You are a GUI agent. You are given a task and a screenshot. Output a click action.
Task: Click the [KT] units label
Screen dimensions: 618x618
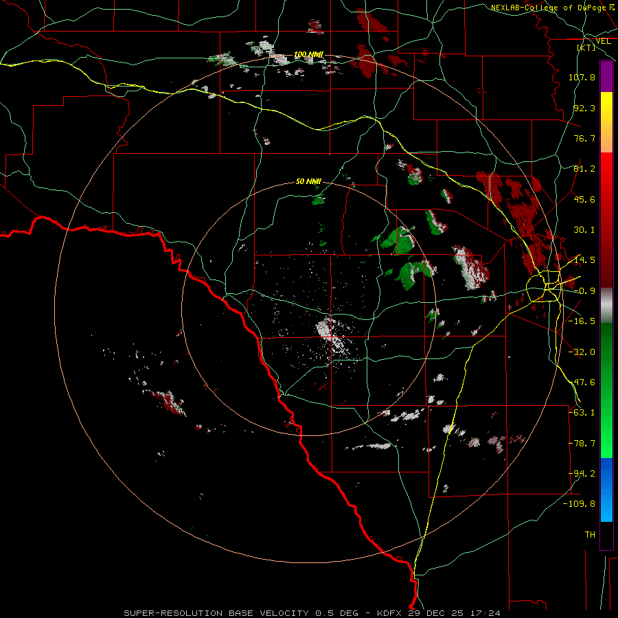[x=586, y=47]
